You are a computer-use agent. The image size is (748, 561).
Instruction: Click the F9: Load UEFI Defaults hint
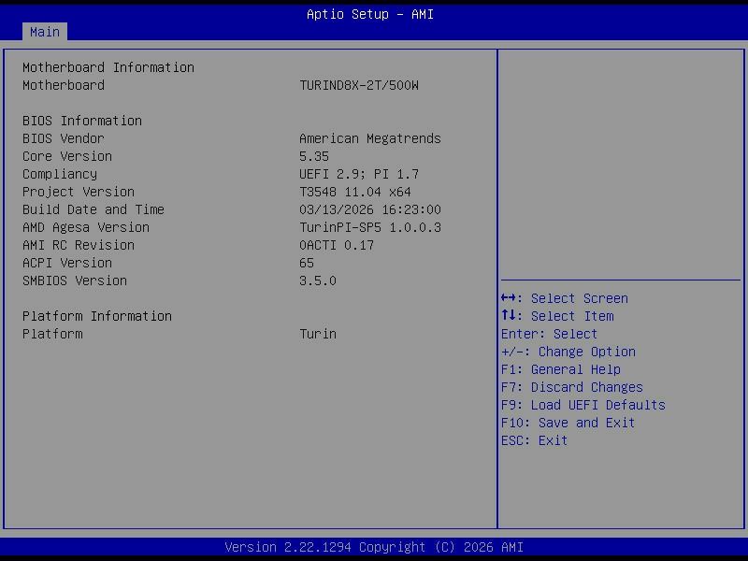[583, 405]
